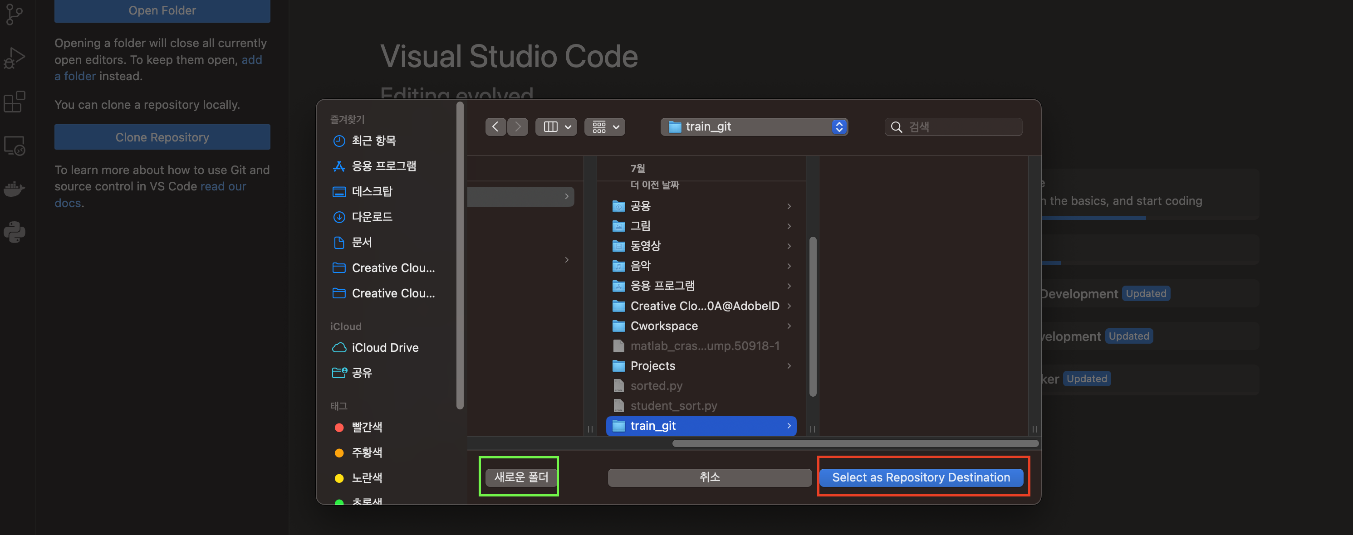This screenshot has height=535, width=1353.
Task: Go back with the left arrow button
Action: [x=495, y=126]
